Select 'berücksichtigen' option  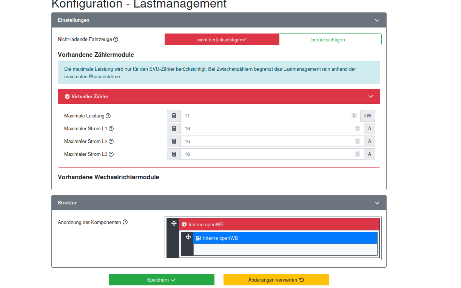click(x=330, y=40)
